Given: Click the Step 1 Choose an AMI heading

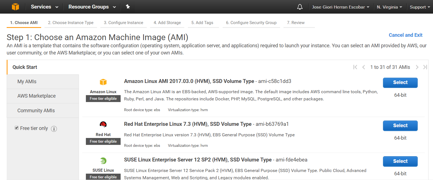Looking at the screenshot, I should 98,37.
